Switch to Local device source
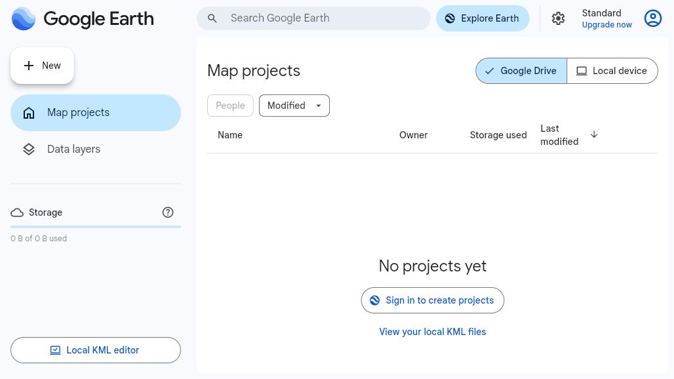Image resolution: width=674 pixels, height=379 pixels. pyautogui.click(x=612, y=71)
